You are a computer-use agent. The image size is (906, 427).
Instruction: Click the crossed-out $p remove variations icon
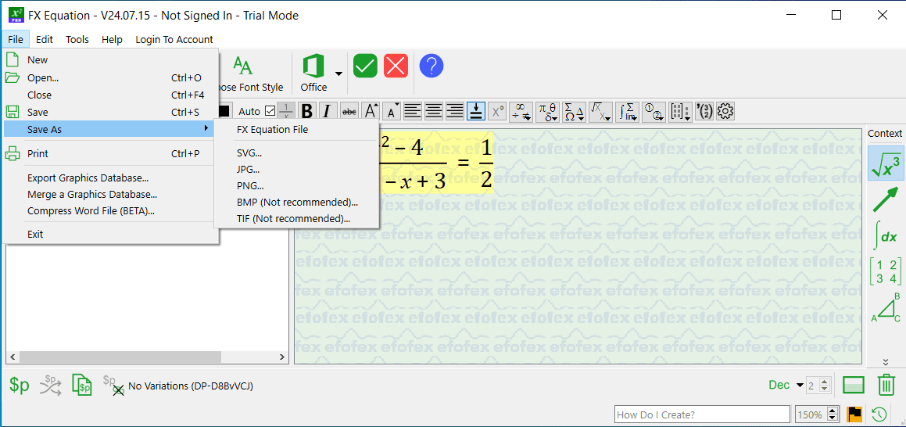(113, 386)
